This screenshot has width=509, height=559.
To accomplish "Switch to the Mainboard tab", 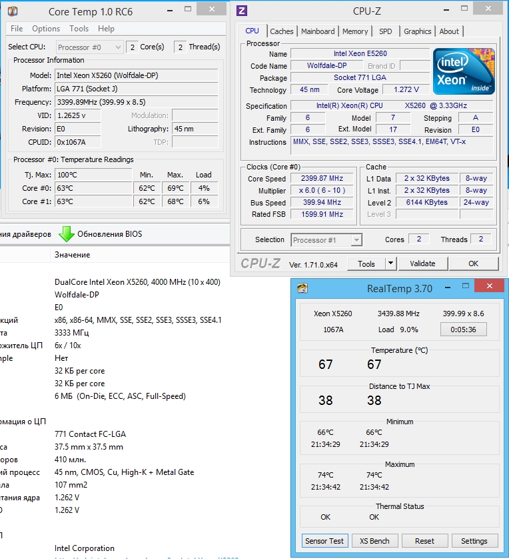I will pyautogui.click(x=318, y=31).
